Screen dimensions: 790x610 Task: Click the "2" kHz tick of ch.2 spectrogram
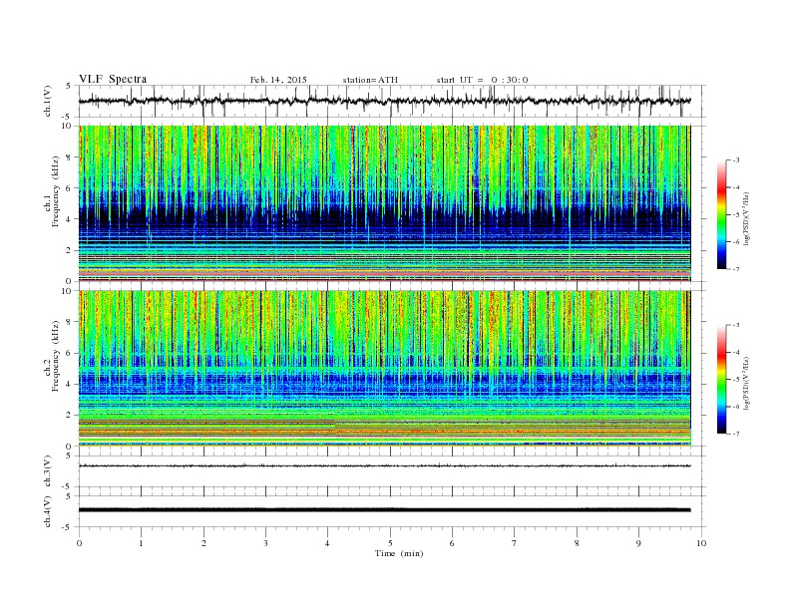(69, 416)
